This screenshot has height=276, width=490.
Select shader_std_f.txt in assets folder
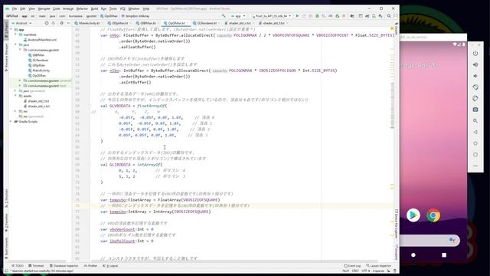coord(37,101)
